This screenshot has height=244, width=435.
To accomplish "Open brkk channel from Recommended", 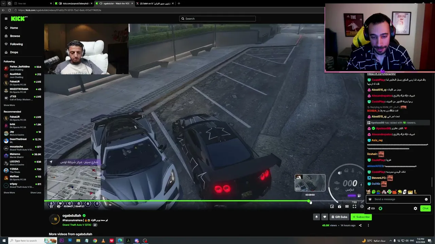I will (22, 126).
